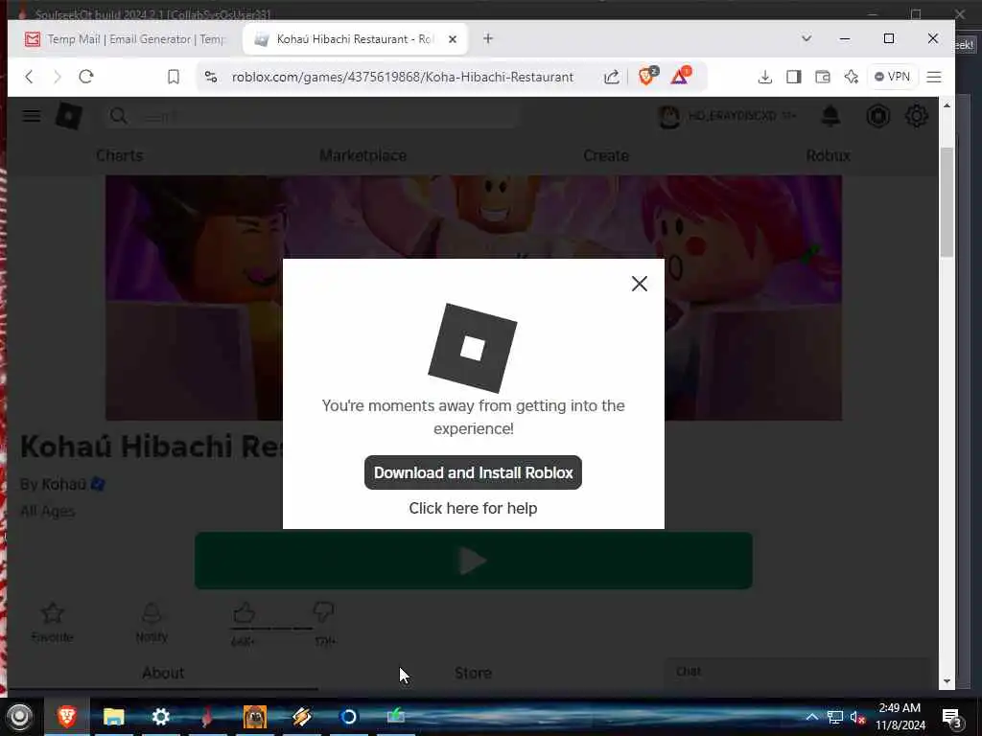This screenshot has height=736, width=982.
Task: Open Roblox Charts page
Action: (120, 155)
